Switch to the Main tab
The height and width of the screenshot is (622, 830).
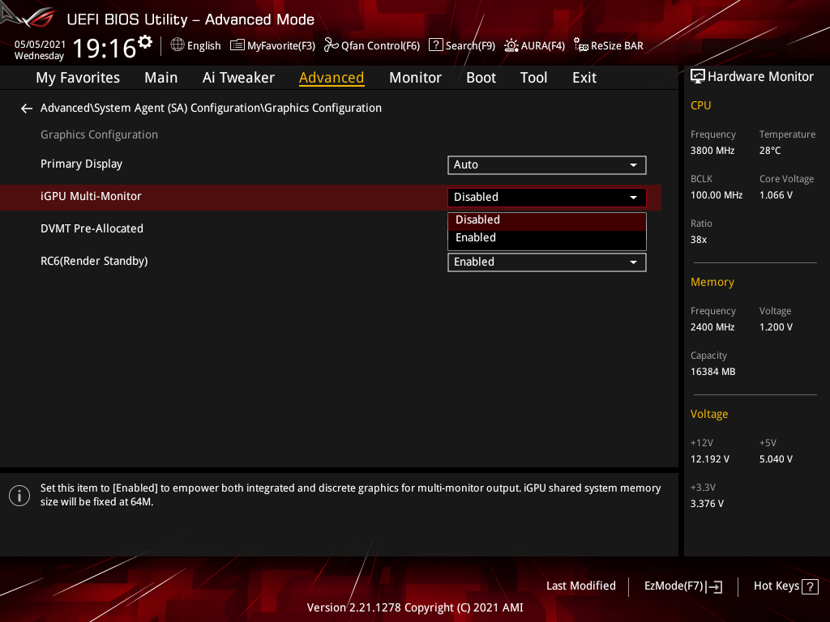161,78
